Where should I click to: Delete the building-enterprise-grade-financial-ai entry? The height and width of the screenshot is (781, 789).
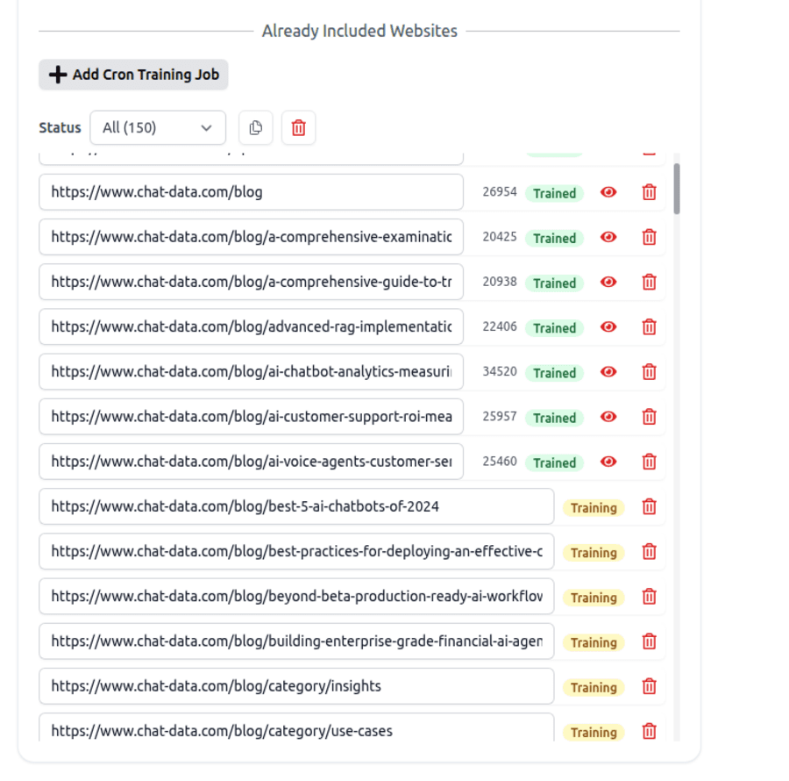pos(649,641)
